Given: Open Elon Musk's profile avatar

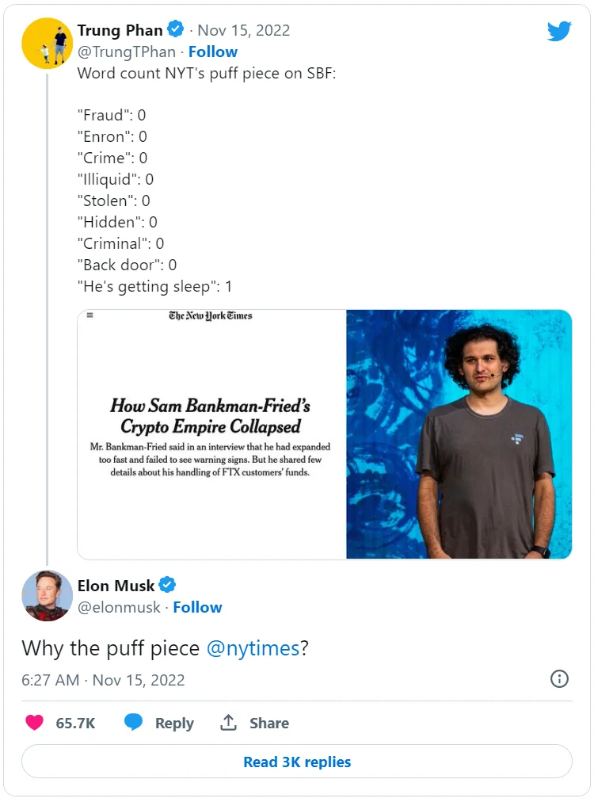Looking at the screenshot, I should coord(46,595).
